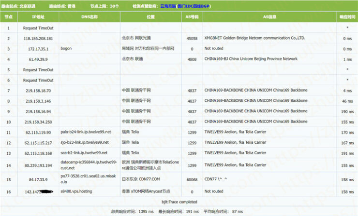
Task: Select the 路由起点: 北京联通 label
Action: pos(18,6)
